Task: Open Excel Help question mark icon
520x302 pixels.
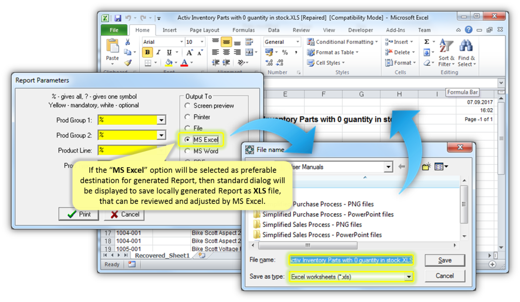Action: tap(468, 30)
